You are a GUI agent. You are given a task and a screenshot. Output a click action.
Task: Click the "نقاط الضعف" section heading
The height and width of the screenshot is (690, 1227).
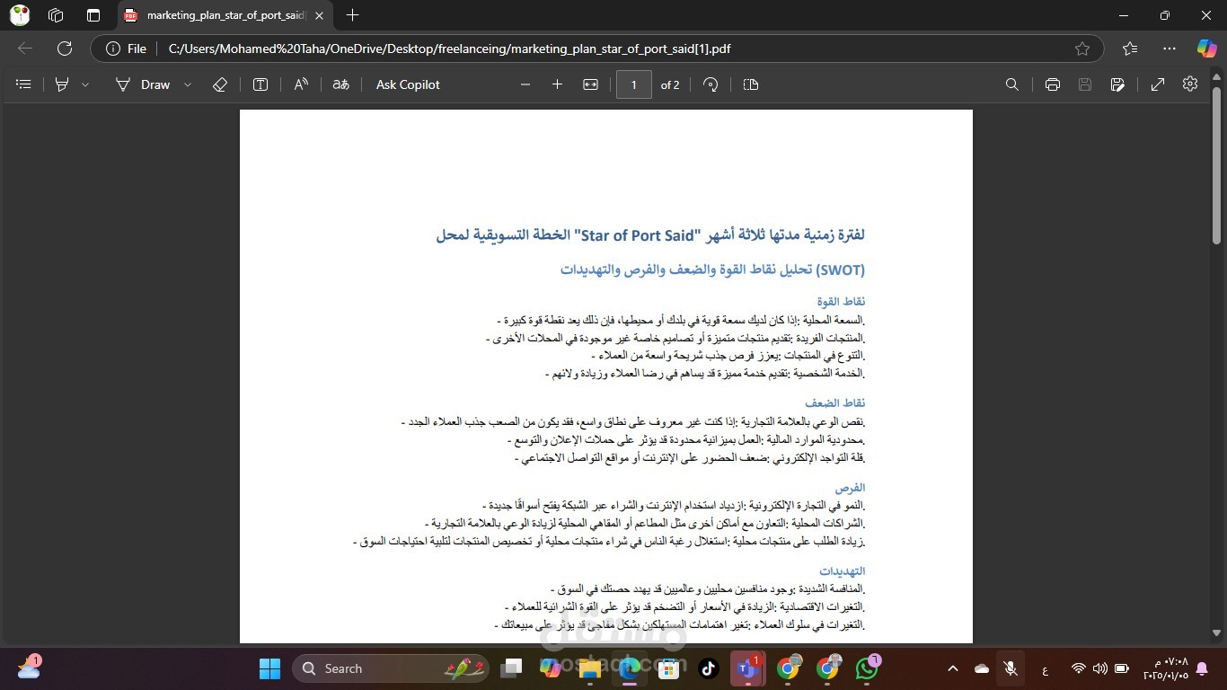834,403
